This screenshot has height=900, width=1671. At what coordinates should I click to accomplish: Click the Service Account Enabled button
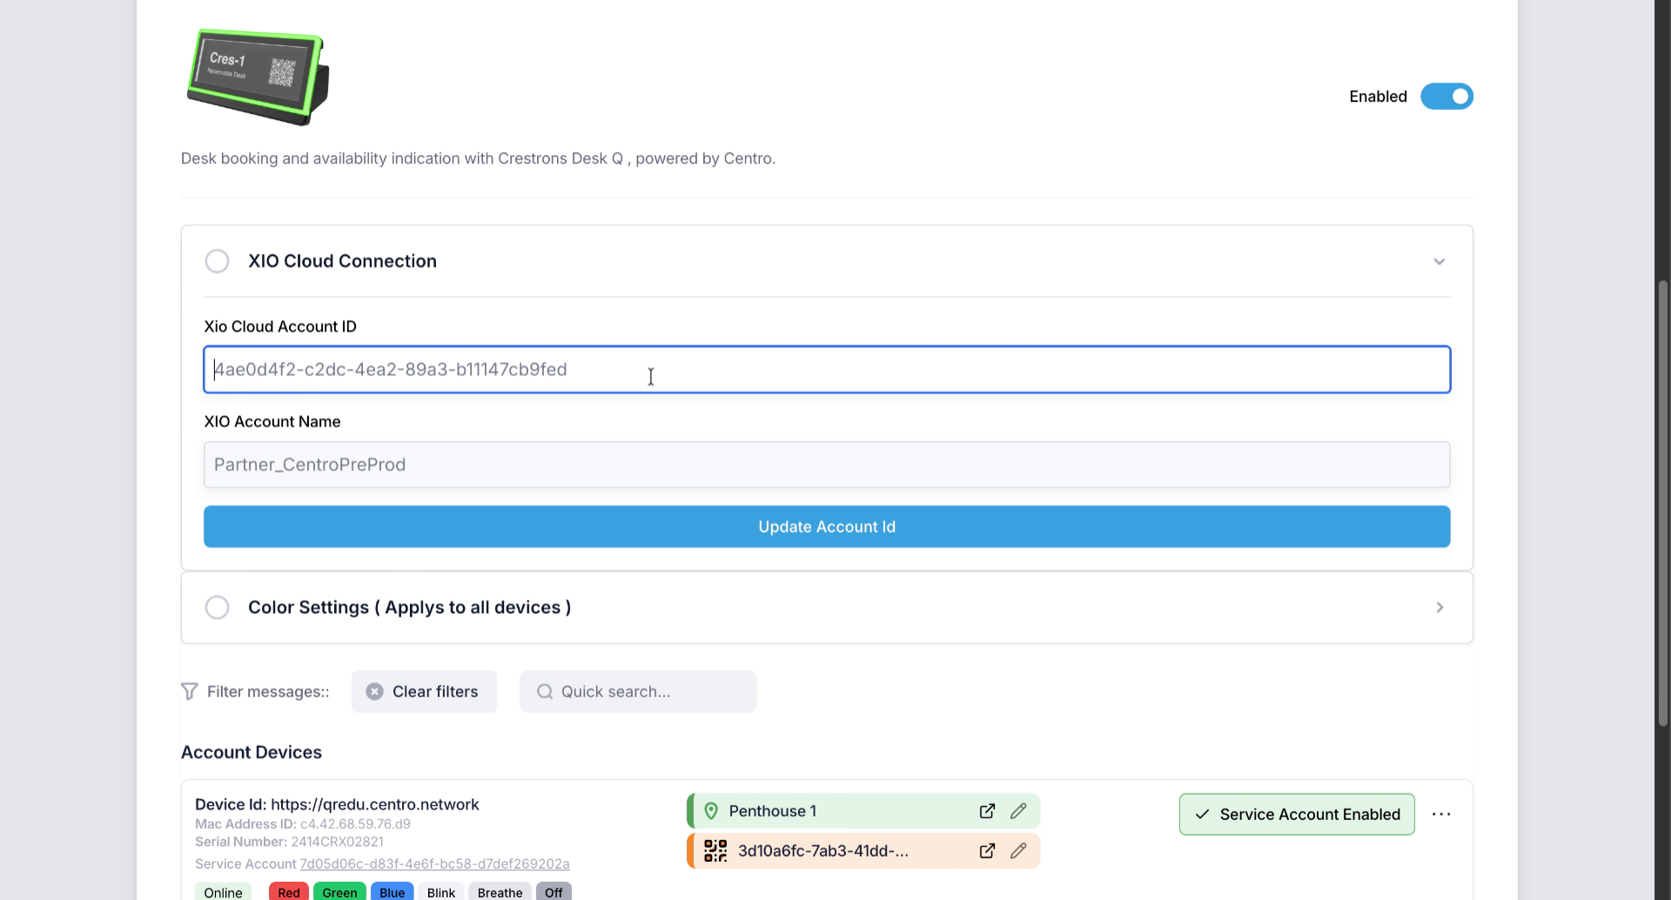(1297, 815)
